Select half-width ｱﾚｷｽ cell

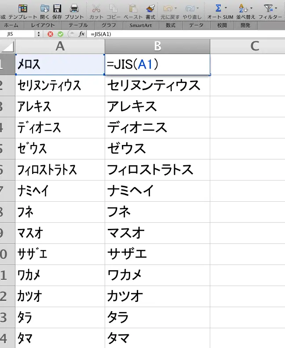pyautogui.click(x=60, y=106)
